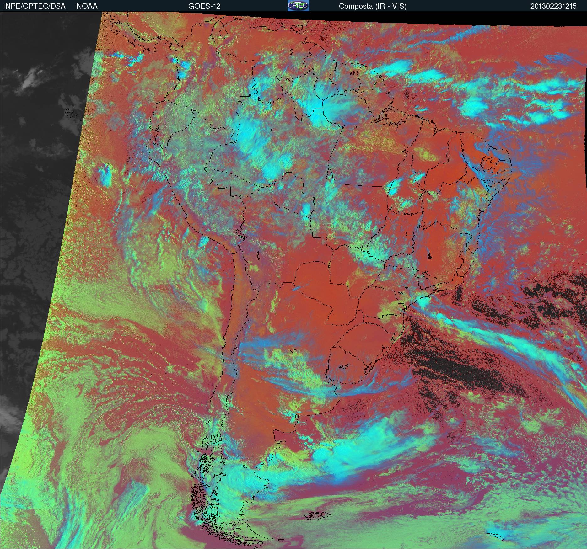
Task: Click the CPTEC logo in the header
Action: pyautogui.click(x=298, y=6)
